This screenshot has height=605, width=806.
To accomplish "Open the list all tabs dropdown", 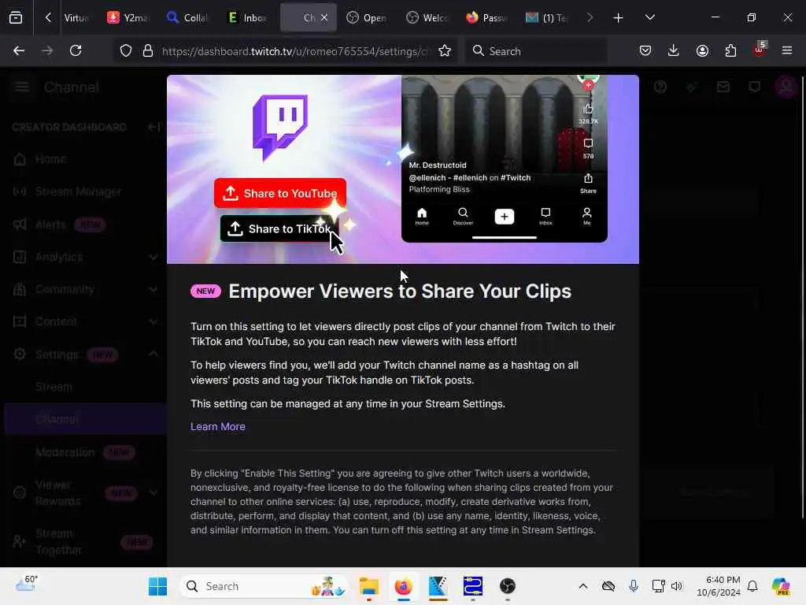I will pyautogui.click(x=649, y=17).
